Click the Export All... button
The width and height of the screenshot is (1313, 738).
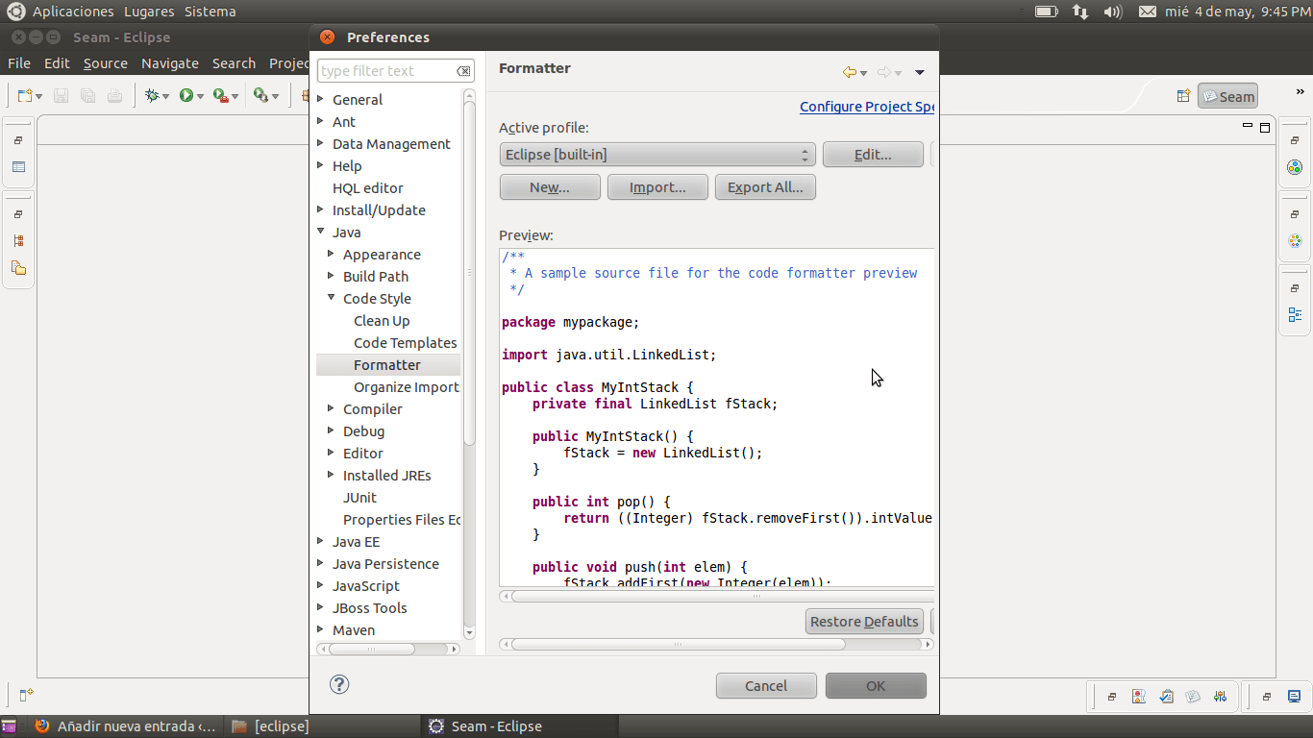coord(765,187)
